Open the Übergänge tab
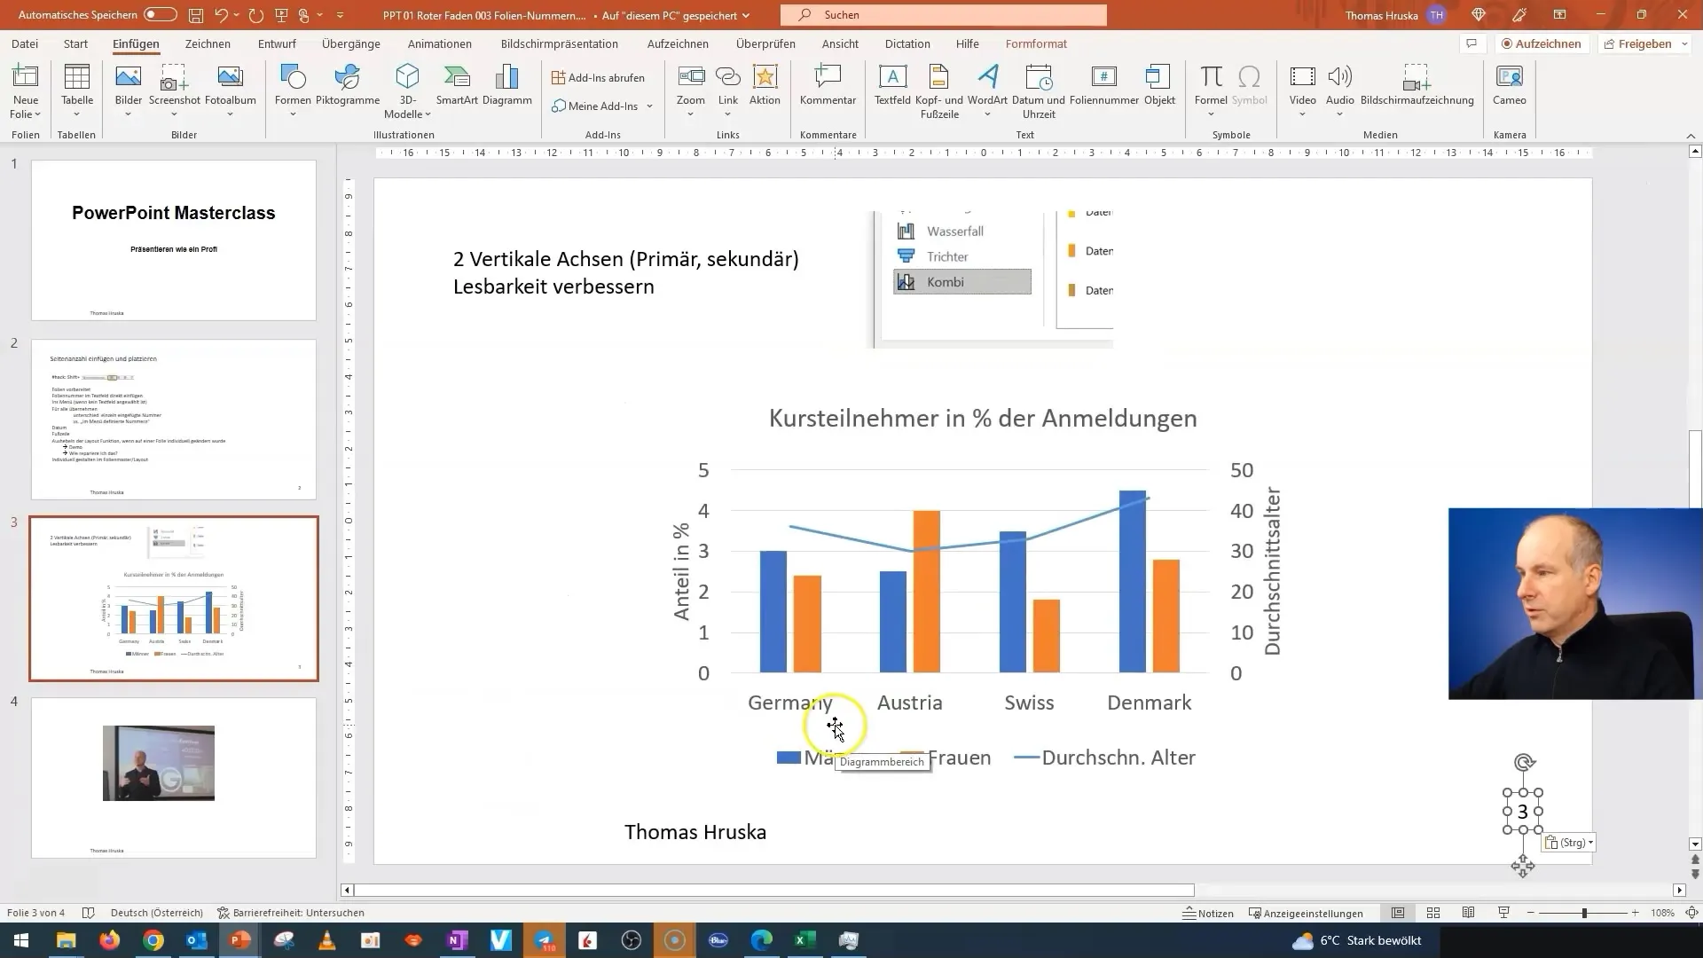The height and width of the screenshot is (958, 1703). pos(351,43)
